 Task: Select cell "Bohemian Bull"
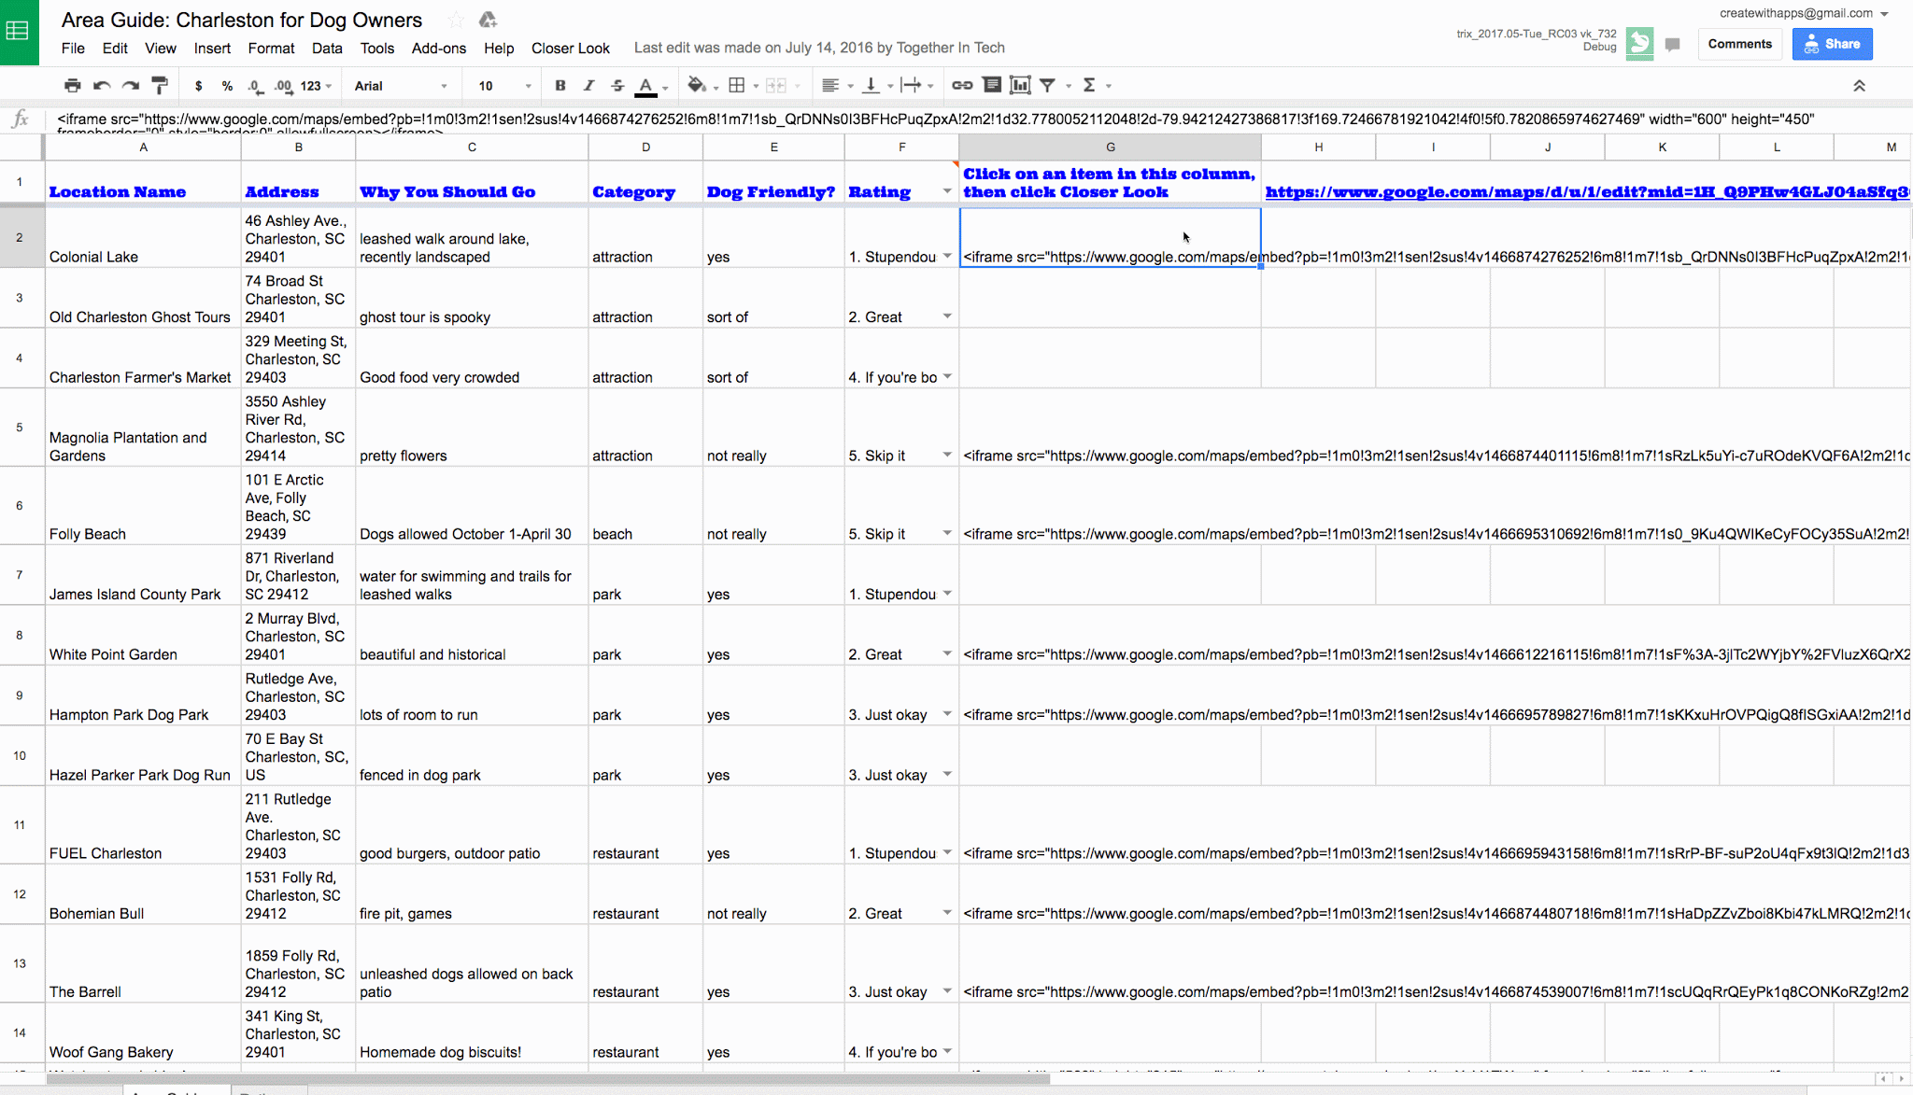pos(141,894)
